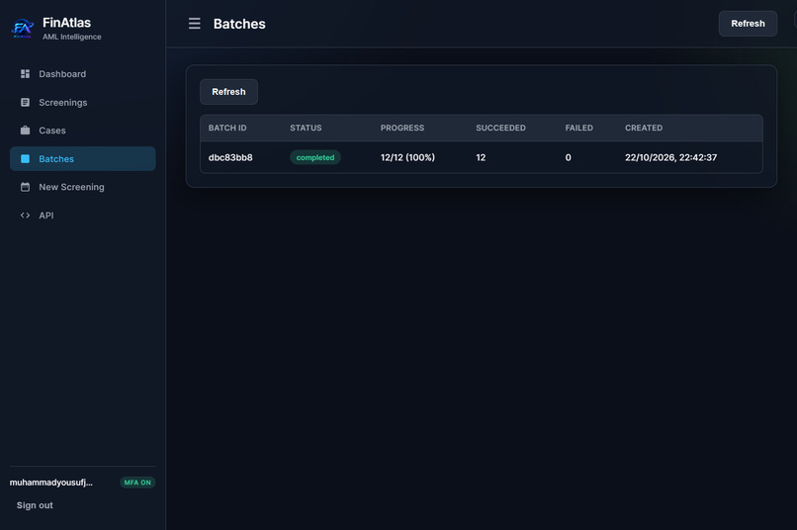
Task: Select the Batches sidebar item
Action: [x=82, y=158]
